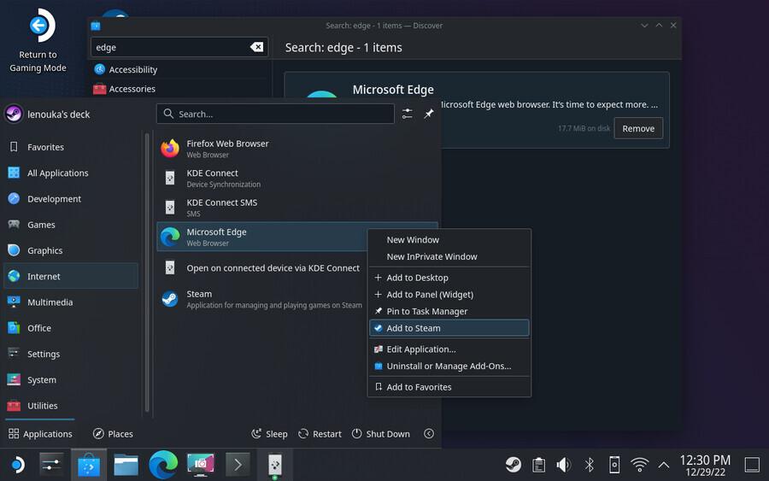Open System Settings from the taskbar
769x481 pixels.
point(51,464)
